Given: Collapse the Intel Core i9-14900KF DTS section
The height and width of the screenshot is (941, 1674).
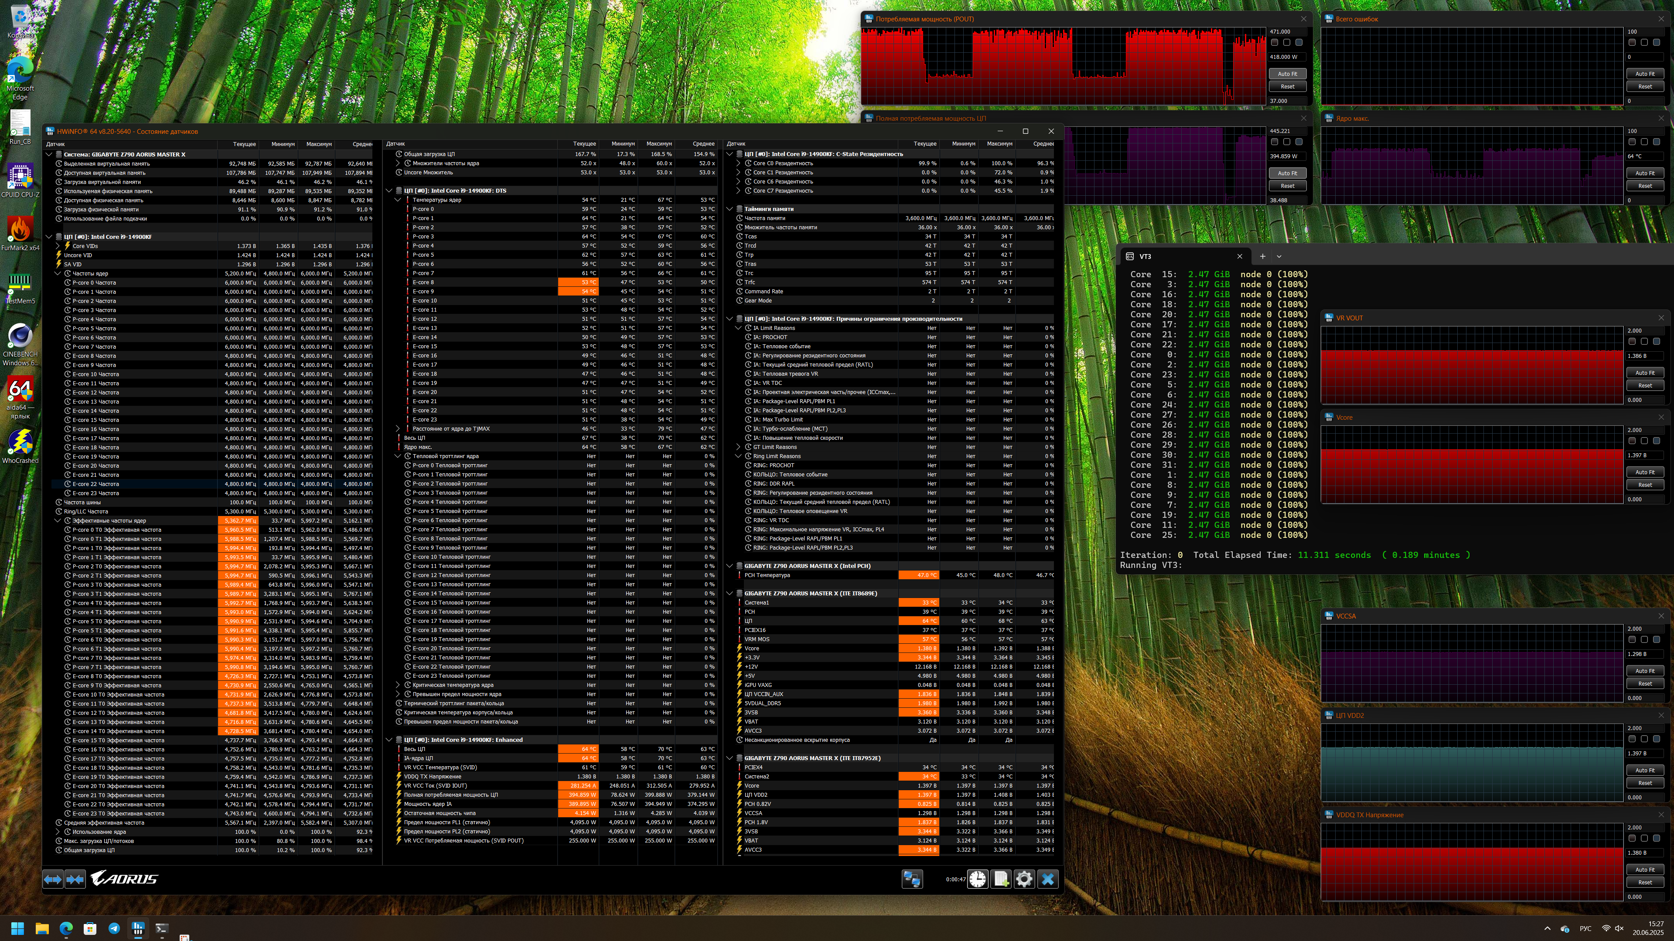Looking at the screenshot, I should [x=389, y=191].
